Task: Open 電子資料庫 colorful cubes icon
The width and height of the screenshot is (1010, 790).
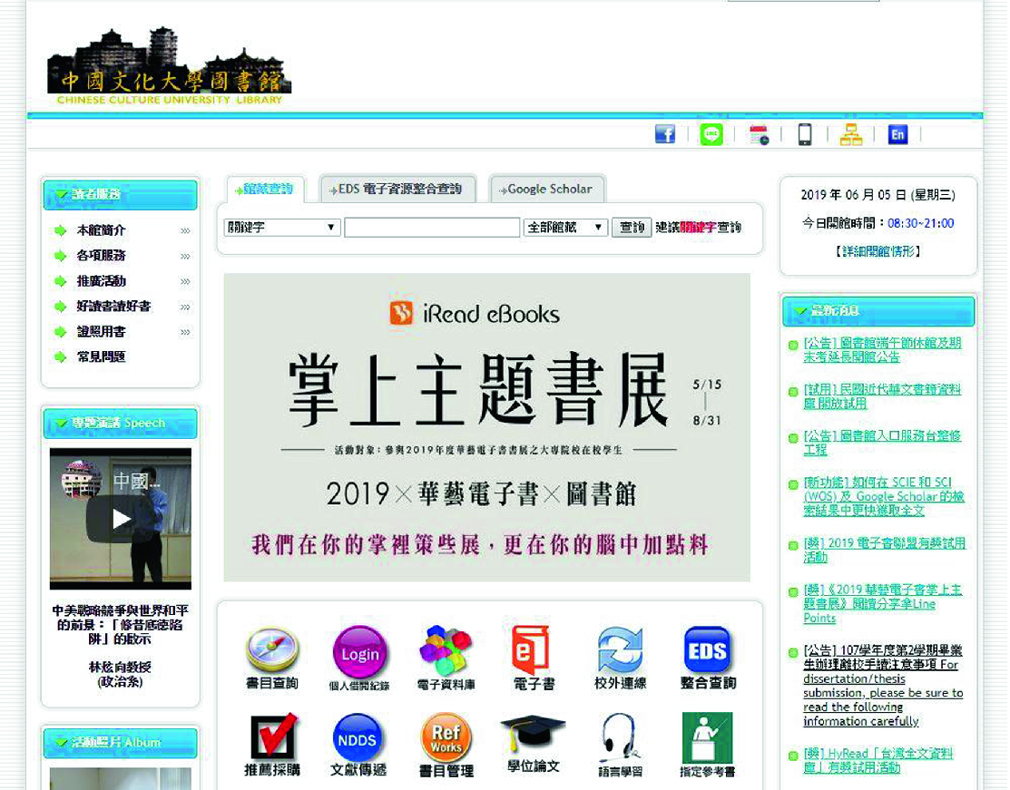Action: tap(446, 658)
